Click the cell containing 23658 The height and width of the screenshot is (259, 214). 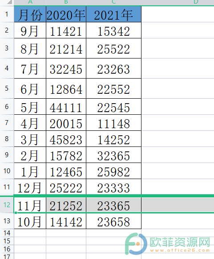[113, 221]
